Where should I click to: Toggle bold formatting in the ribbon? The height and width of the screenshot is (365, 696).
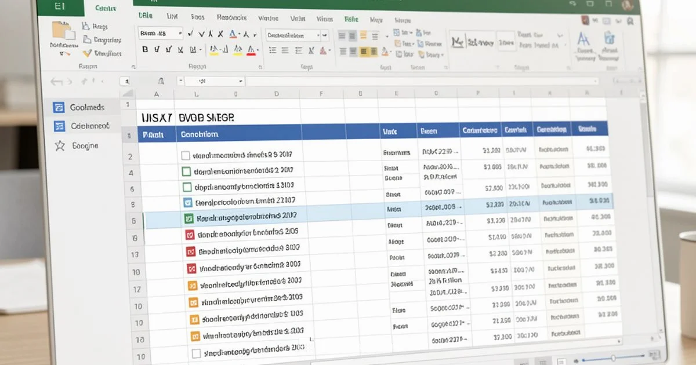pos(145,50)
